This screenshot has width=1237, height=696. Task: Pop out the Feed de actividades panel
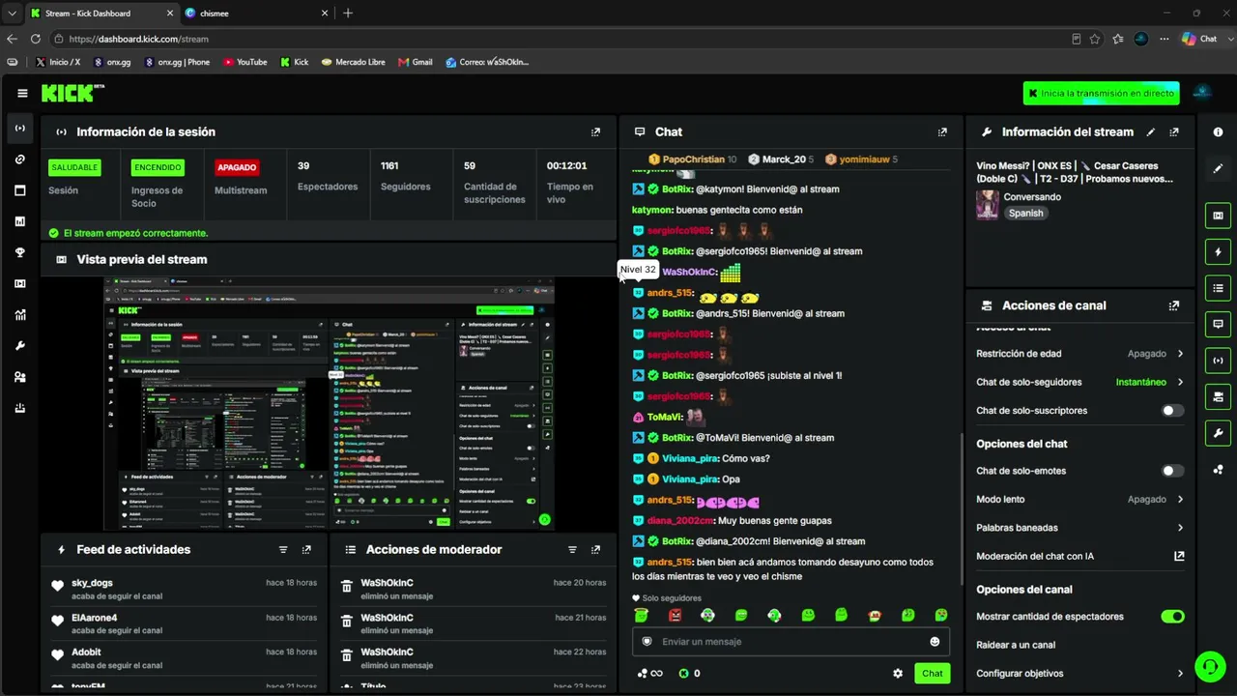click(306, 549)
